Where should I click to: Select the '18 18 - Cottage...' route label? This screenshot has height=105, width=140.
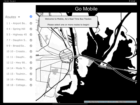point(17,85)
